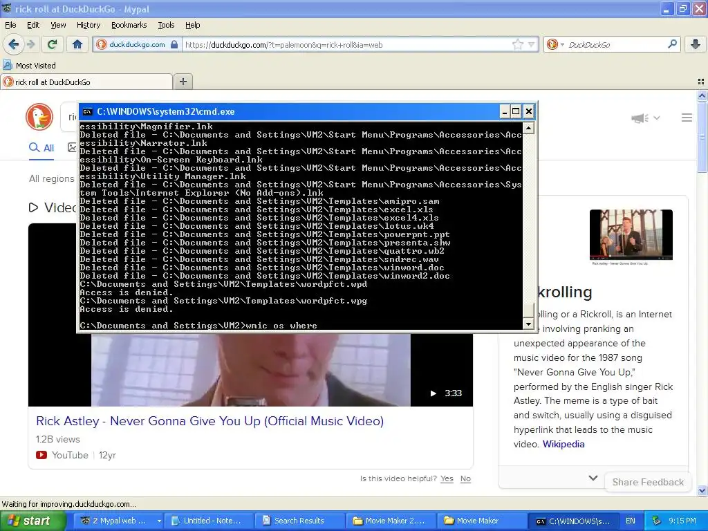Viewport: 708px width, 531px height.
Task: Select the 'rick roll at DuckDuckGo' tab
Action: [x=86, y=82]
